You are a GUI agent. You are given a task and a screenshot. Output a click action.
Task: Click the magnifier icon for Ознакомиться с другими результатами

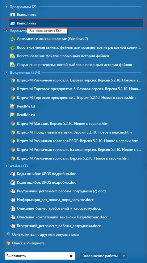tap(8, 235)
